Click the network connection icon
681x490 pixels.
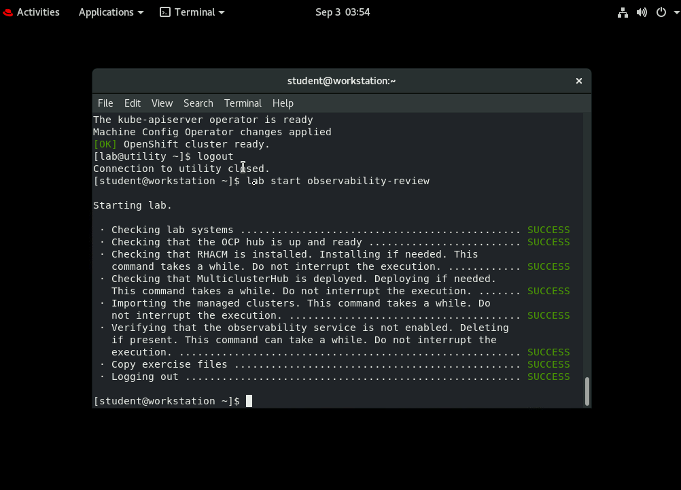(x=623, y=12)
